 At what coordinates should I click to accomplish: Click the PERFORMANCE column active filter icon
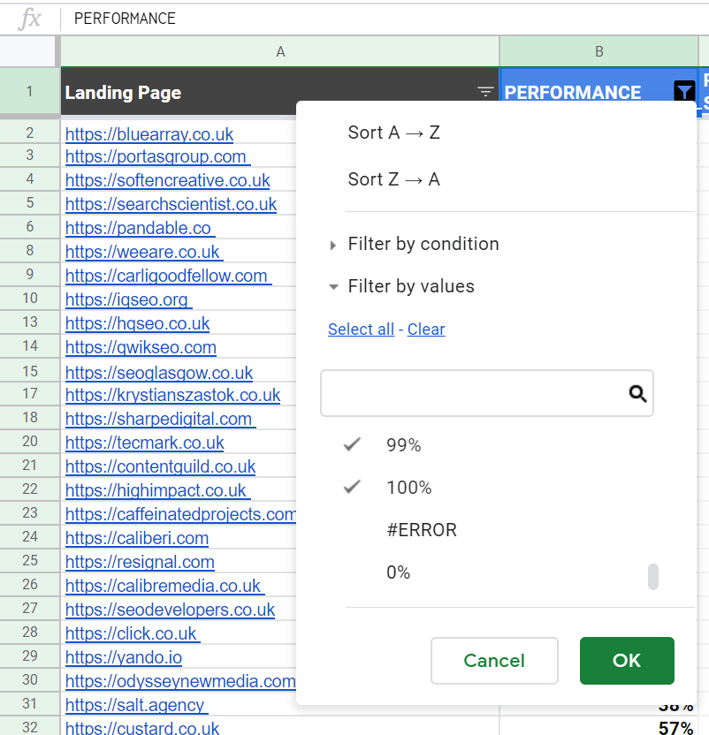pyautogui.click(x=684, y=90)
